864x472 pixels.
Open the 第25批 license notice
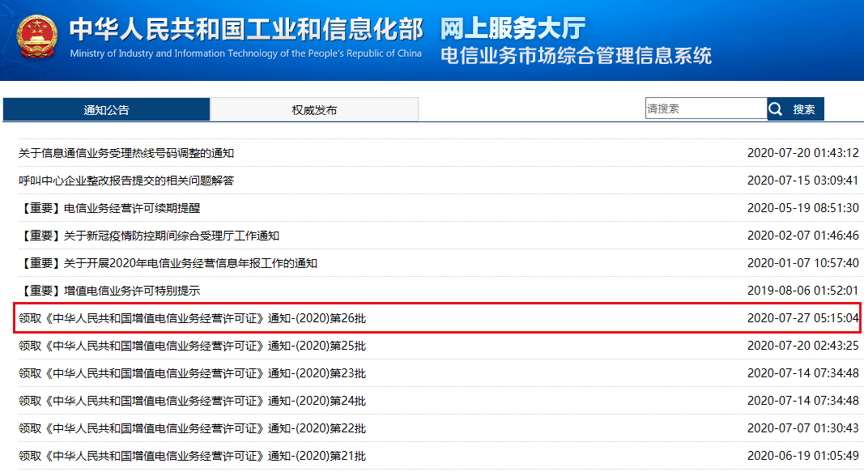click(192, 346)
